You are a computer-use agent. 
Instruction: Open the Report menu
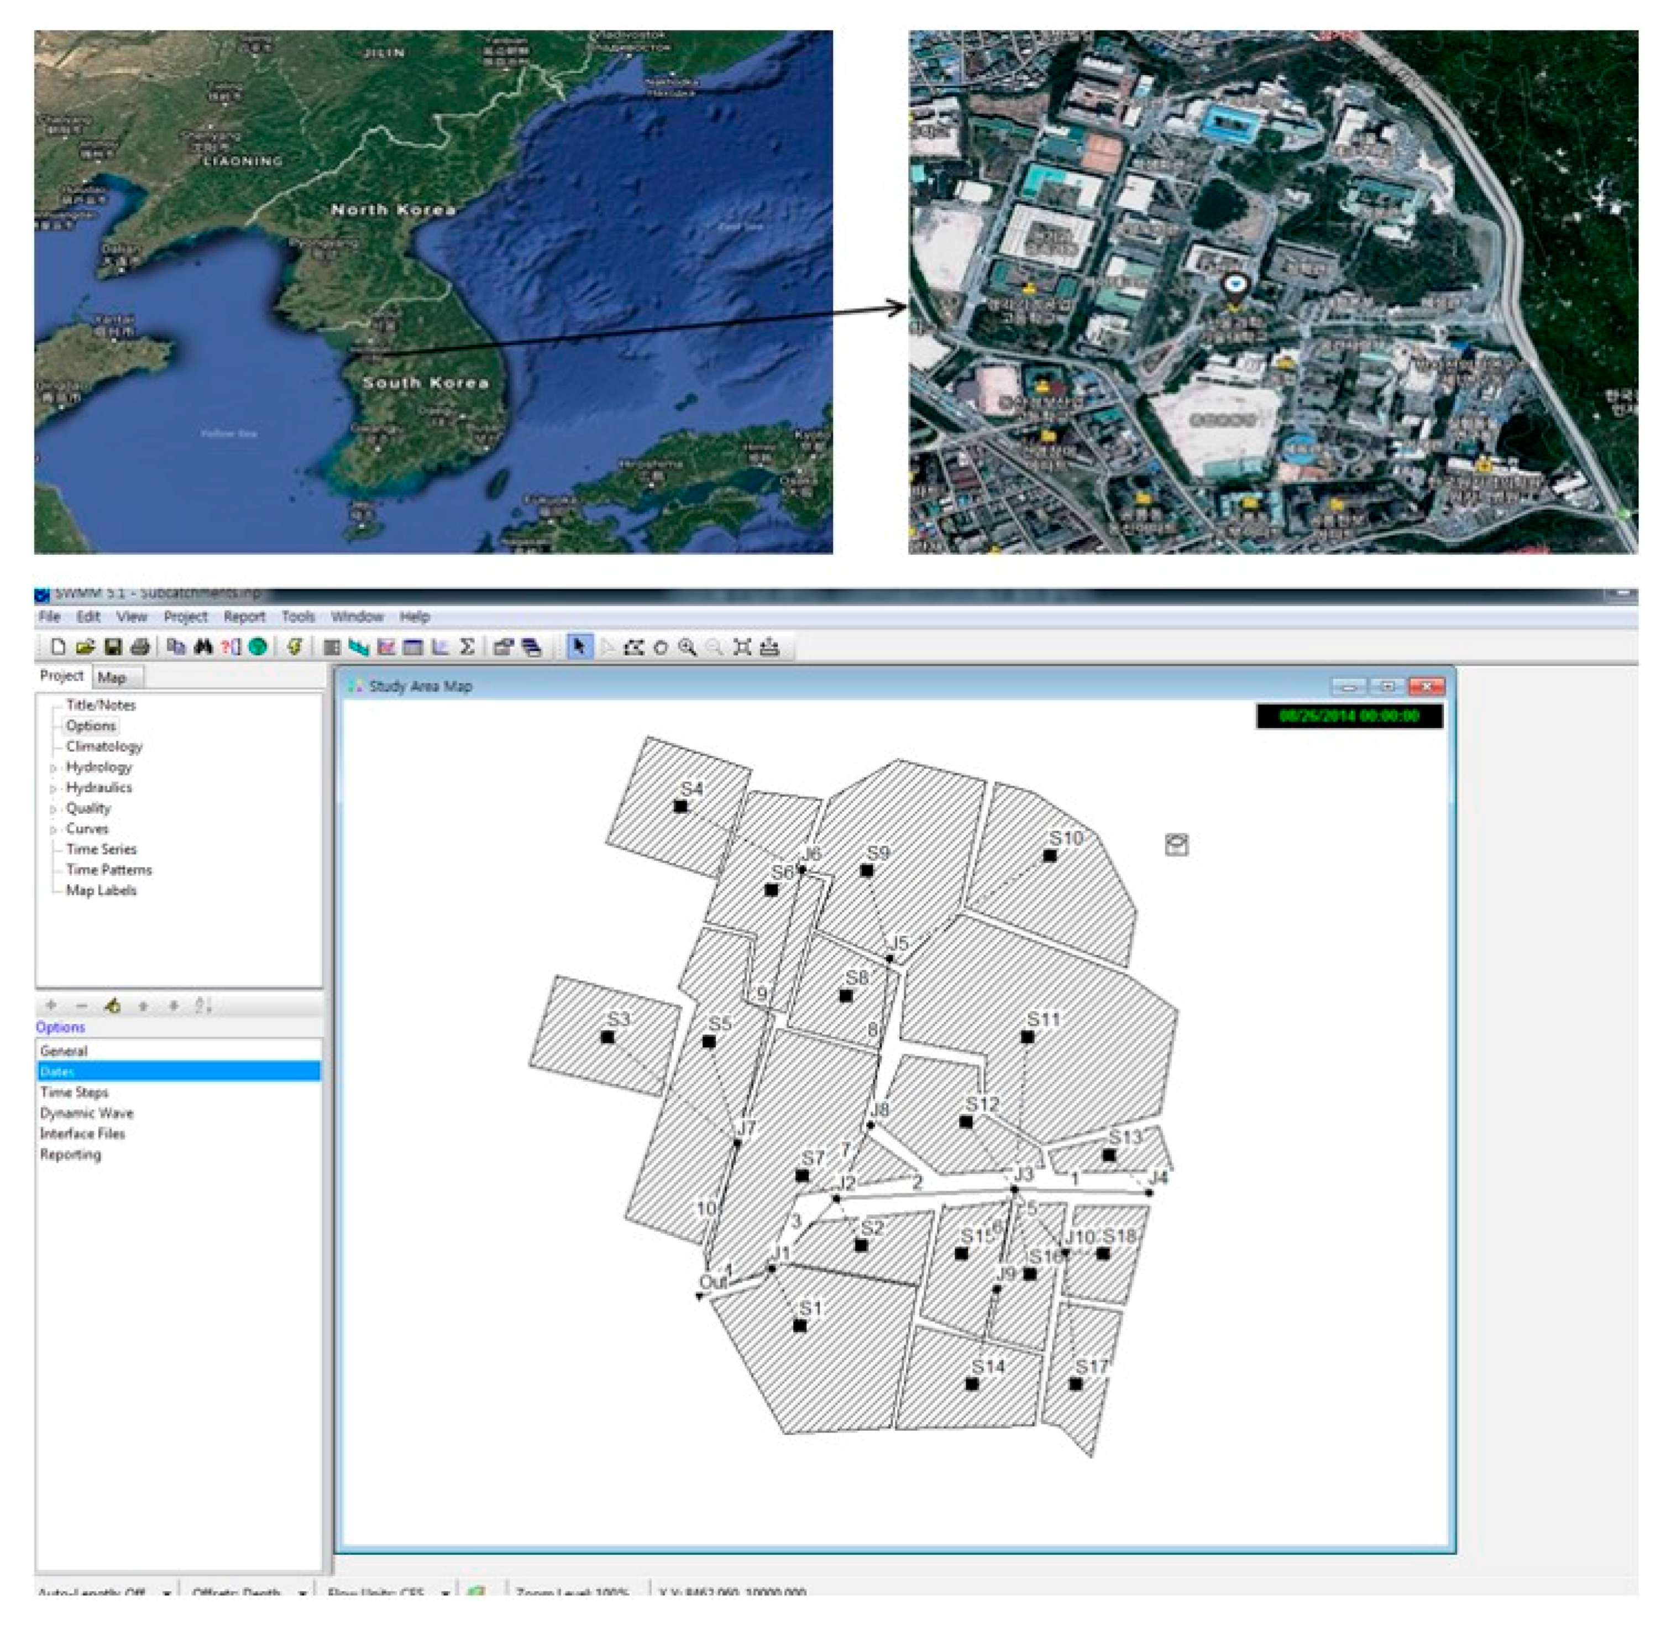point(244,616)
